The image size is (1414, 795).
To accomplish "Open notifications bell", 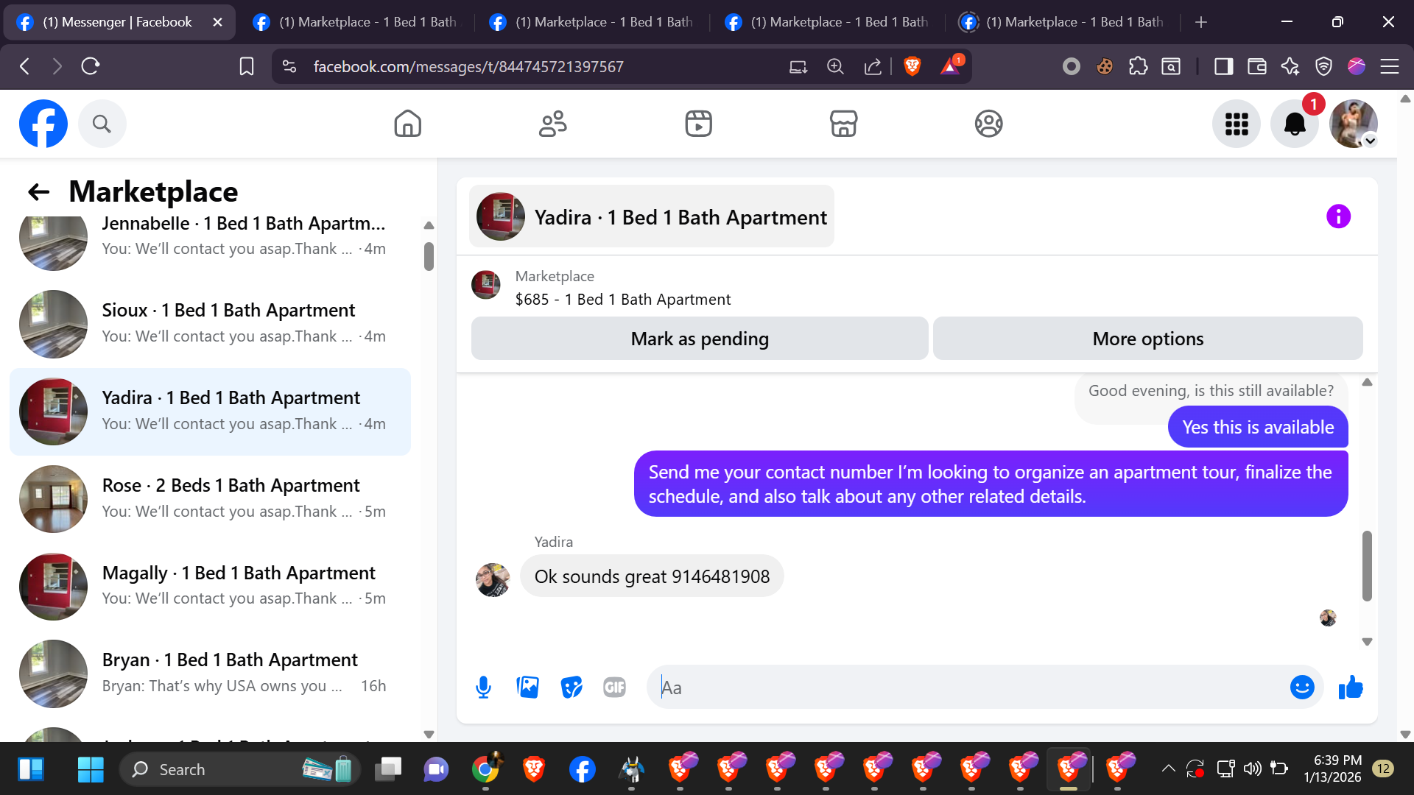I will [x=1295, y=124].
